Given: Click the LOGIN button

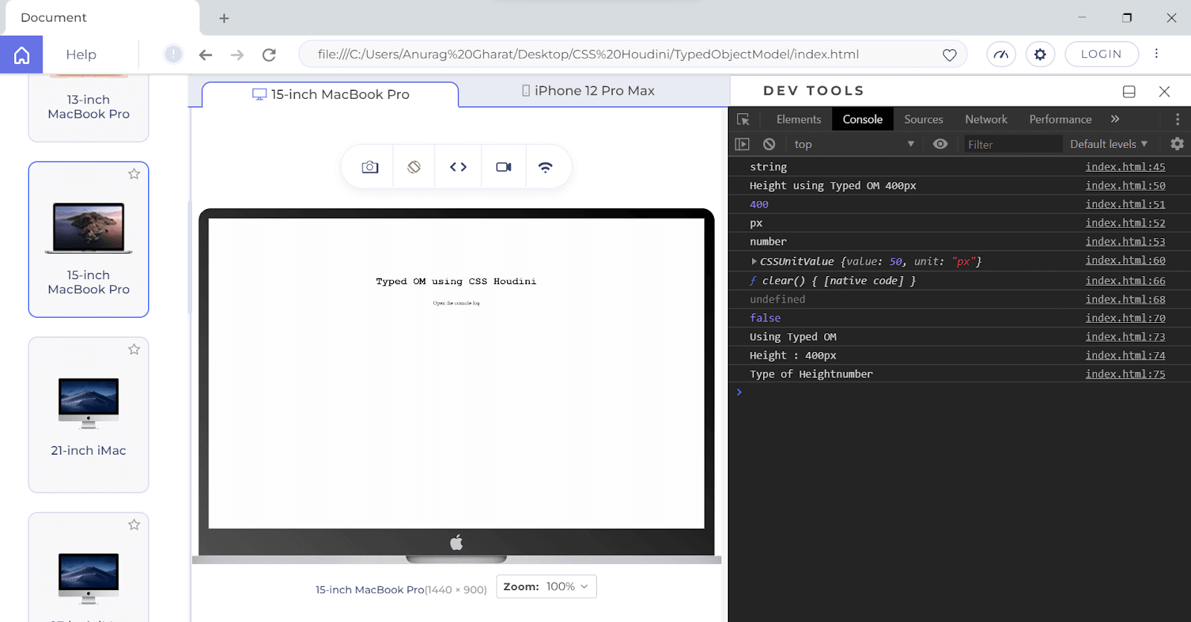Looking at the screenshot, I should (1102, 54).
